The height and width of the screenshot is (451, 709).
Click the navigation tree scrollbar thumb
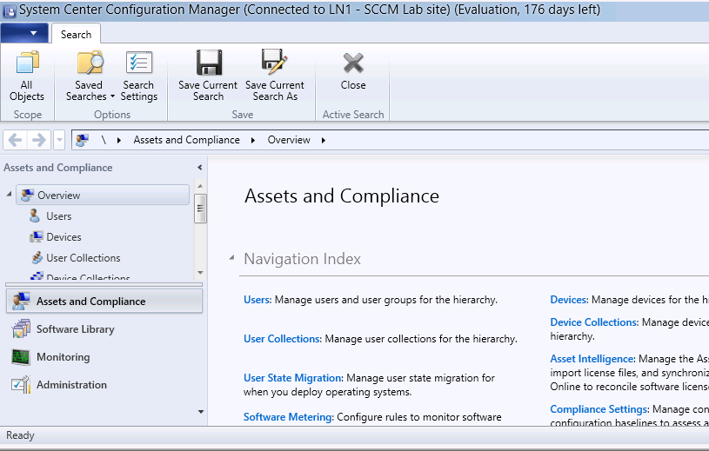(x=200, y=208)
